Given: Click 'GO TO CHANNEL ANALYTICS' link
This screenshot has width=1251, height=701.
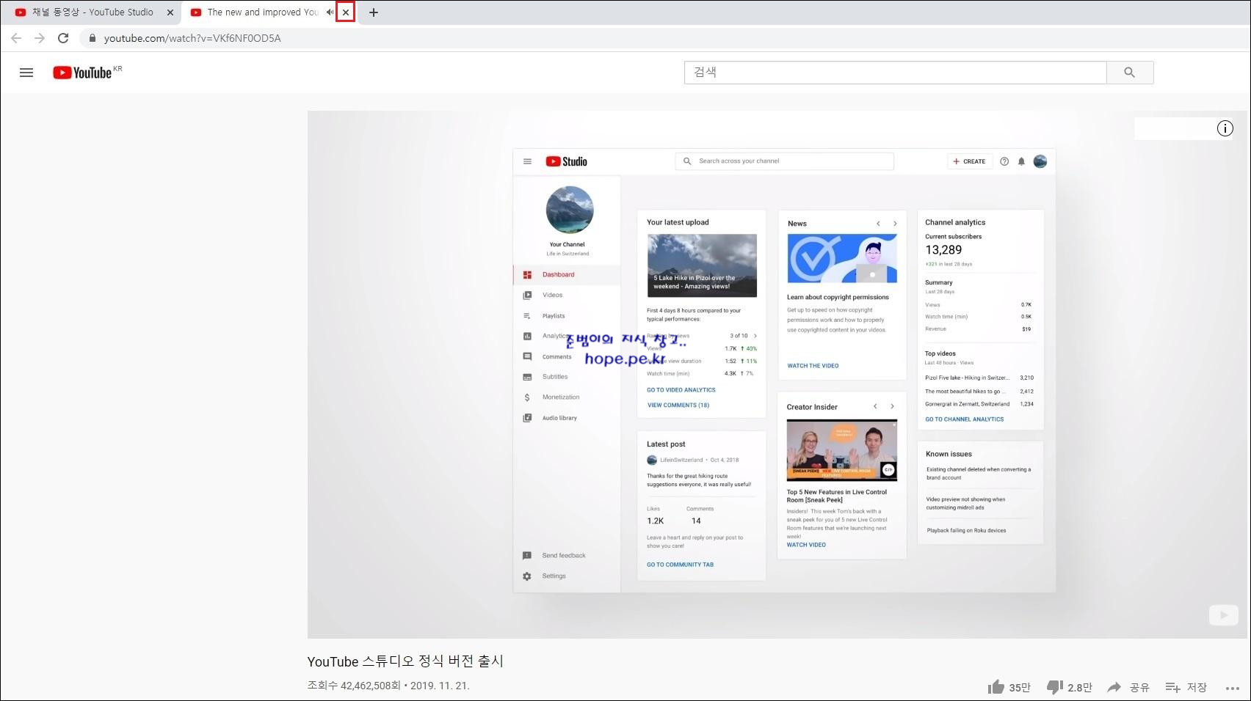Looking at the screenshot, I should (x=964, y=419).
